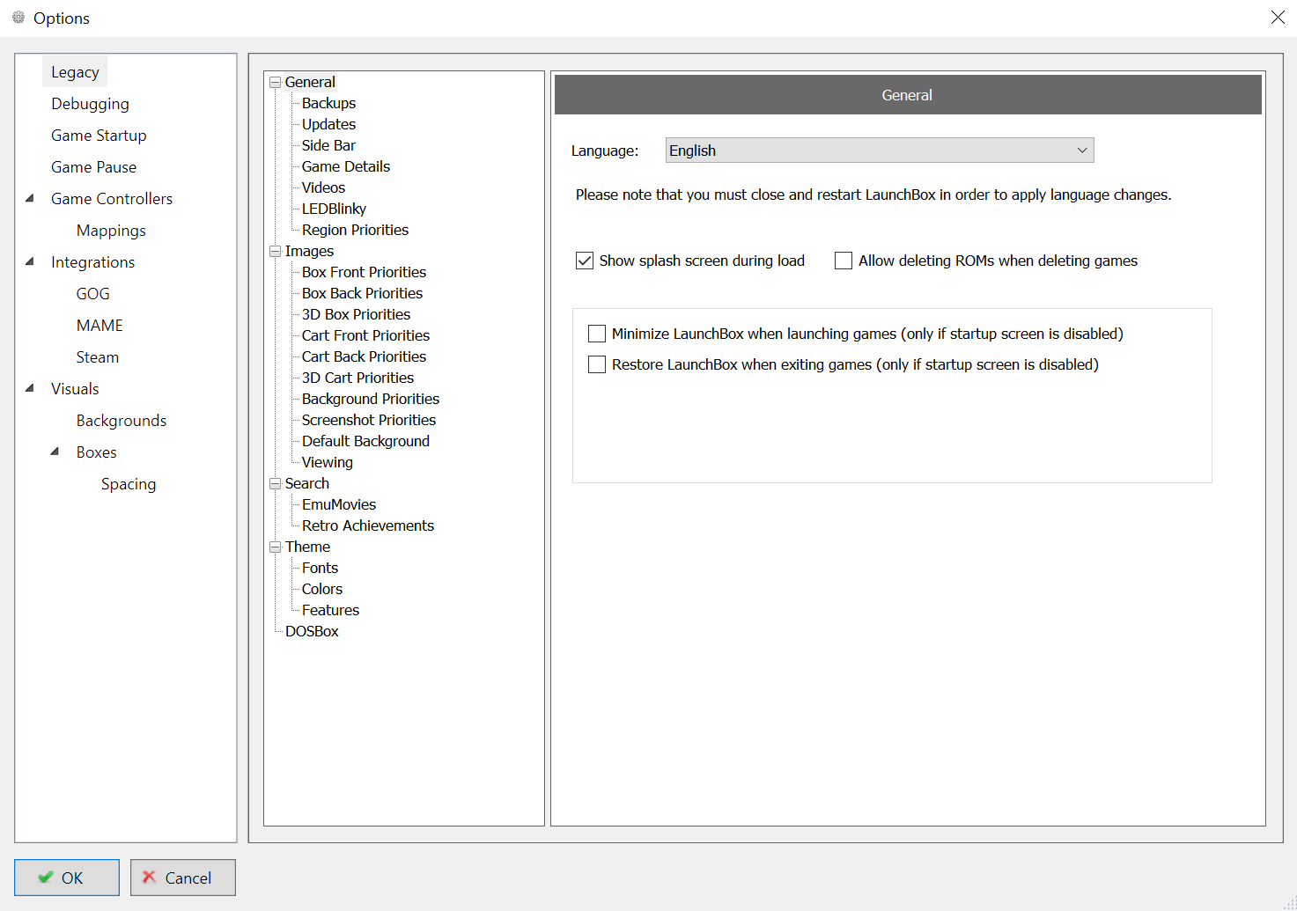Select DOSBox in the tree
Viewport: 1297px width, 911px height.
pyautogui.click(x=312, y=631)
